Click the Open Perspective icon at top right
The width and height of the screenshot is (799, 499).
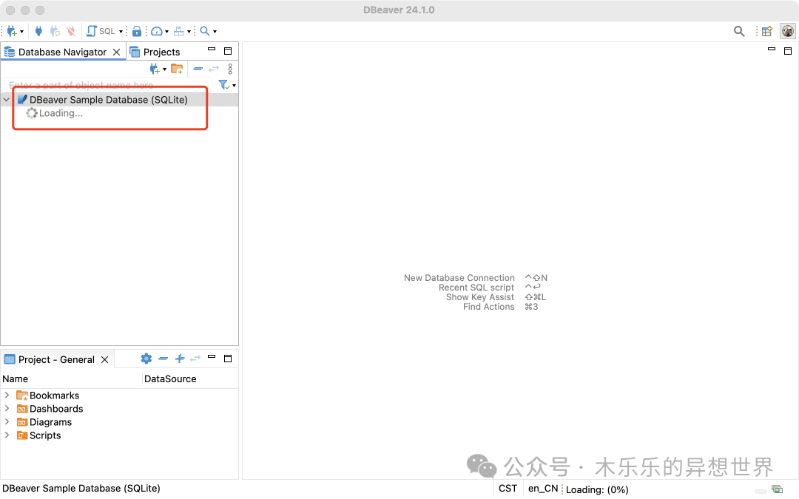[x=767, y=32]
